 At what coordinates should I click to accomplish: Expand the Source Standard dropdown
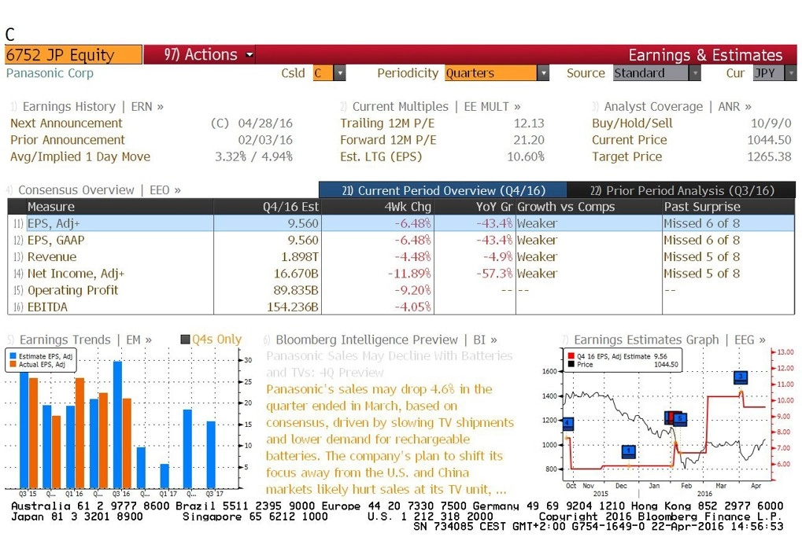tap(694, 73)
